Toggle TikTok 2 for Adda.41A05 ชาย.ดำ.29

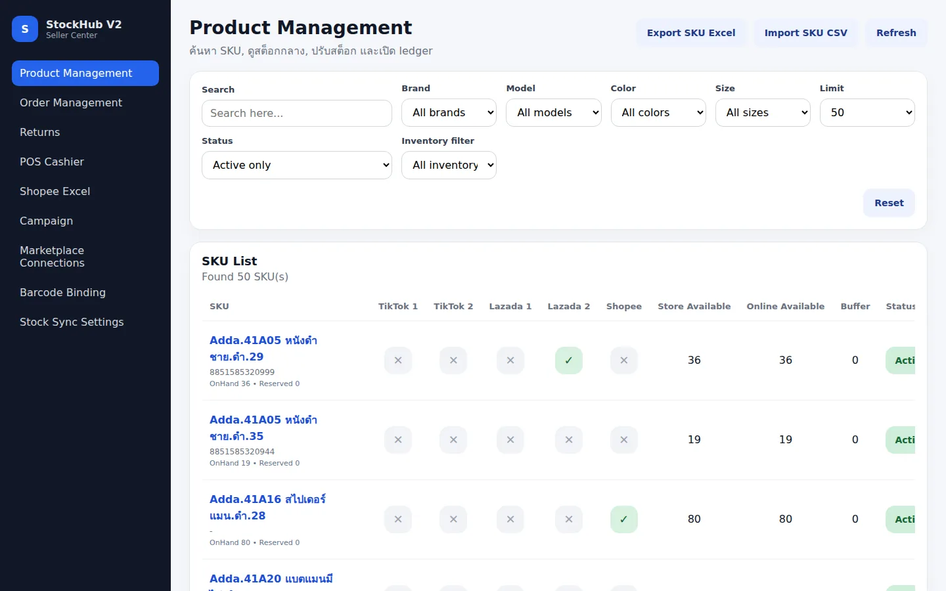[453, 361]
